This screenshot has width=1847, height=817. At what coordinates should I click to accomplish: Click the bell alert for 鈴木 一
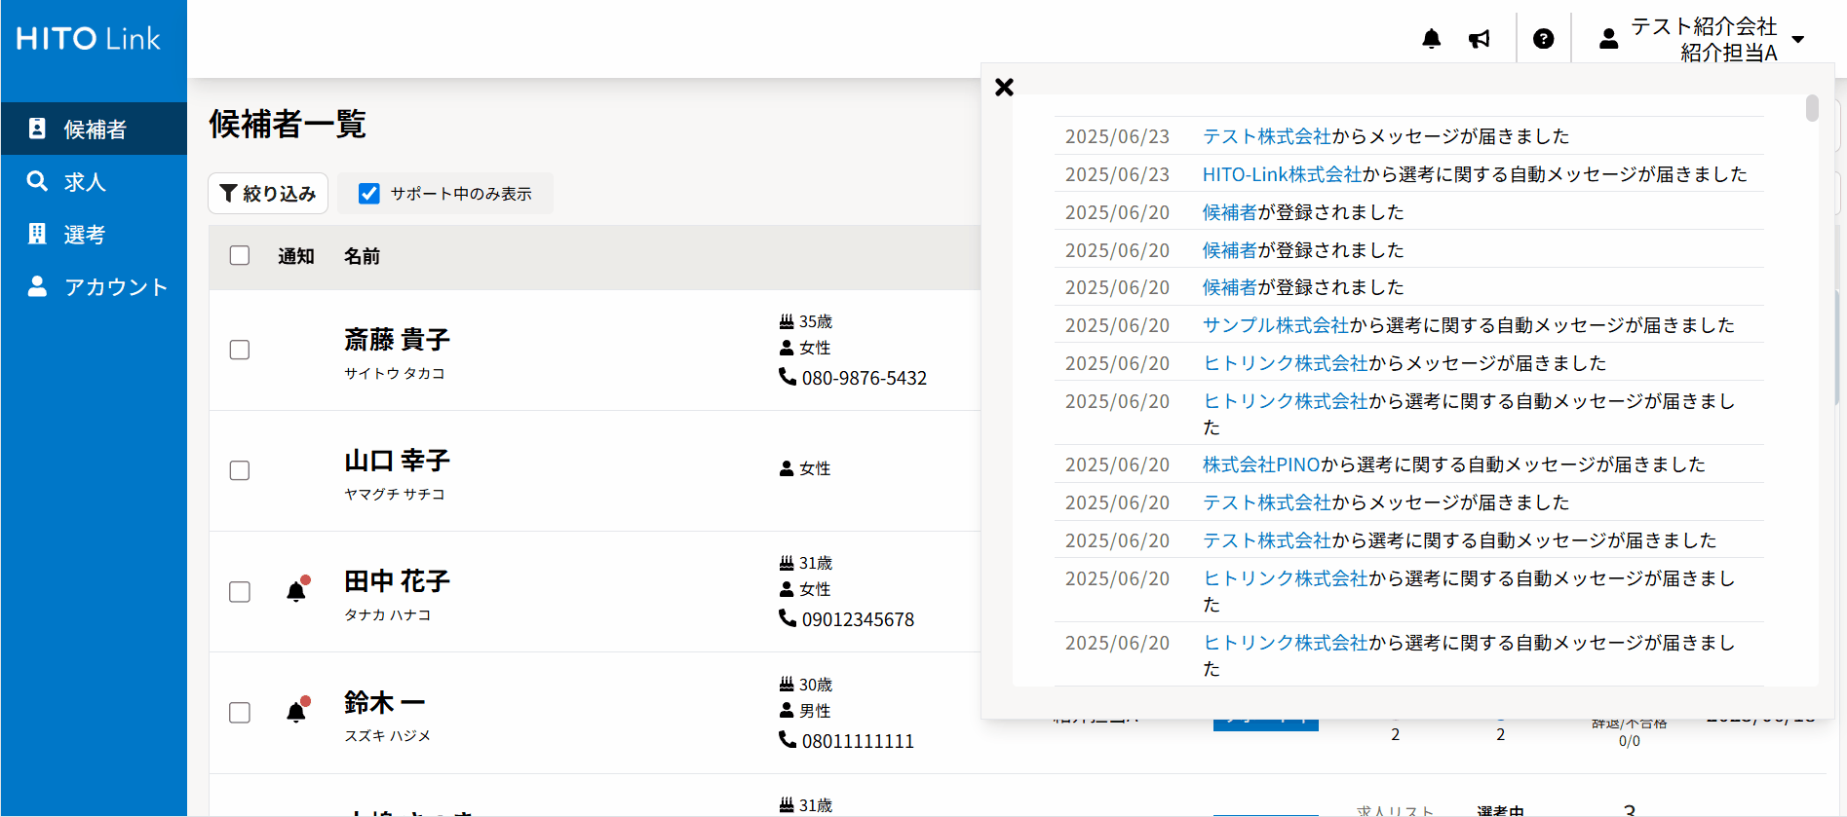click(297, 711)
